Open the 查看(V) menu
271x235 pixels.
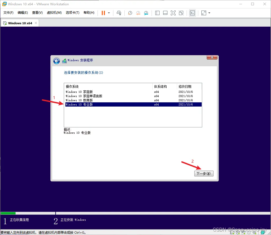click(37, 13)
